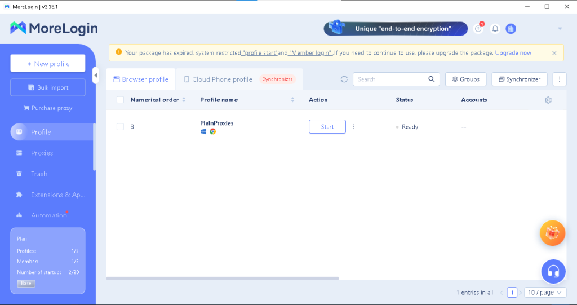Open more actions next to Start

(x=353, y=127)
